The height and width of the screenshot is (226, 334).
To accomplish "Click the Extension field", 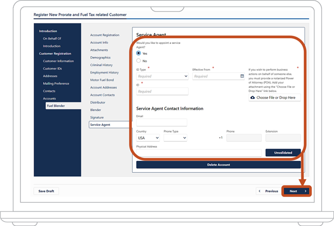I will [283, 138].
